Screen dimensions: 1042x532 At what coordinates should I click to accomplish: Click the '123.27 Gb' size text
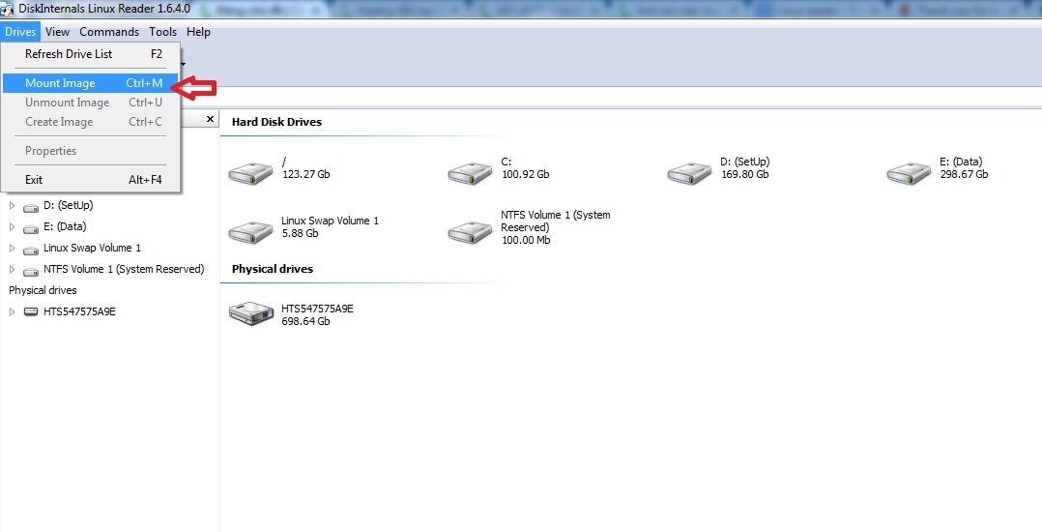(x=305, y=174)
